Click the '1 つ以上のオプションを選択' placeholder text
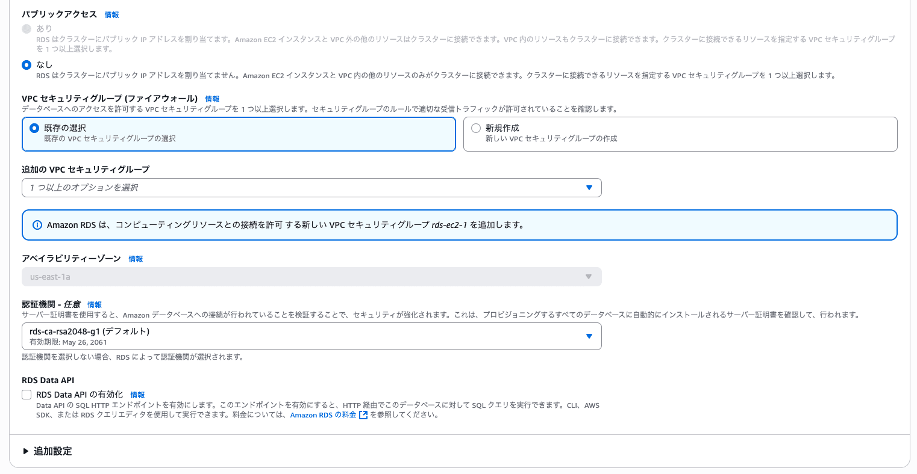The width and height of the screenshot is (917, 474). 84,188
